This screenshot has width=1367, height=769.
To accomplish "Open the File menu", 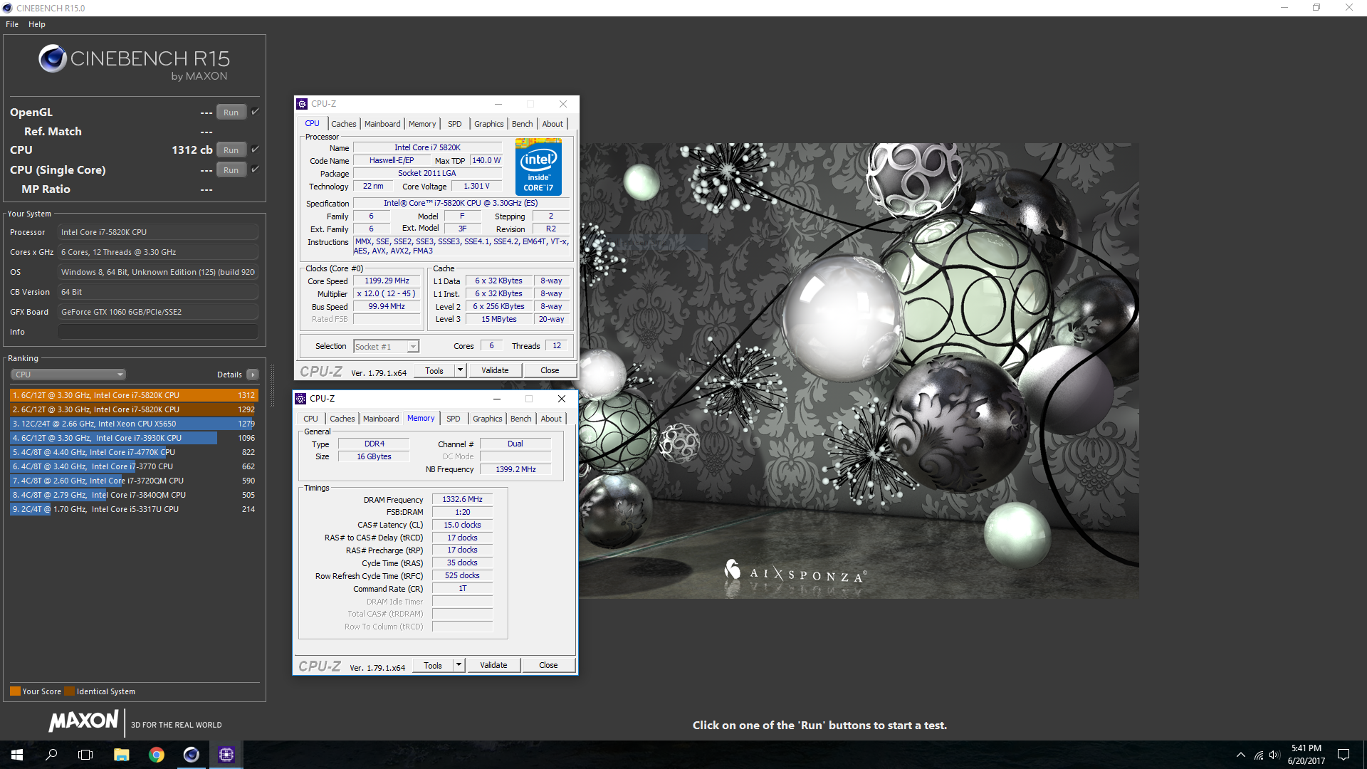I will click(x=12, y=24).
